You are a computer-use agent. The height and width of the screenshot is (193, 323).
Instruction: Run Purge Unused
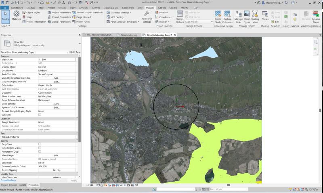(82, 17)
